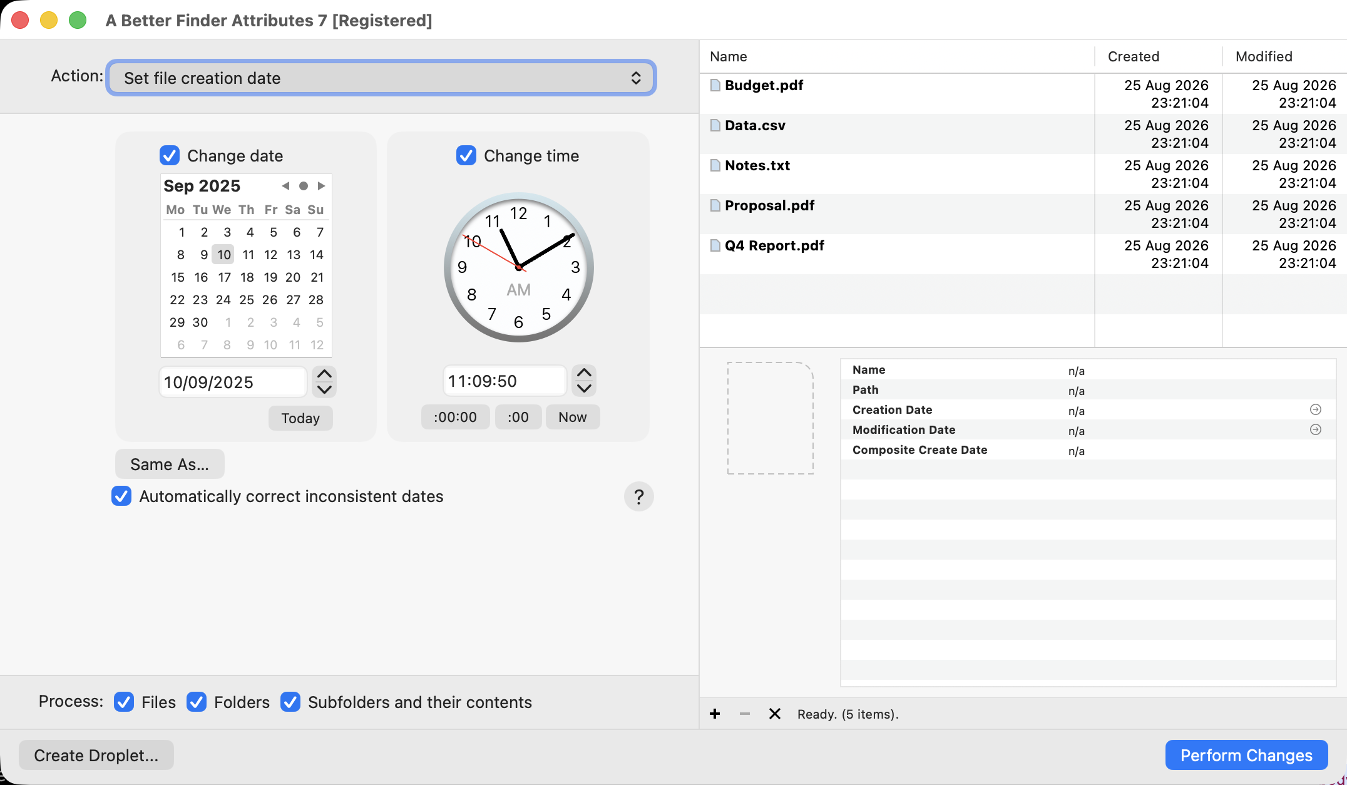Click the Path row in info panel
1347x785 pixels.
(1088, 389)
